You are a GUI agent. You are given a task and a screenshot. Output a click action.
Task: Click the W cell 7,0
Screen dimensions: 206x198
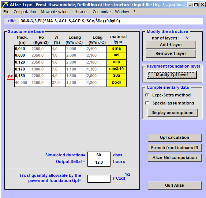(x=59, y=70)
